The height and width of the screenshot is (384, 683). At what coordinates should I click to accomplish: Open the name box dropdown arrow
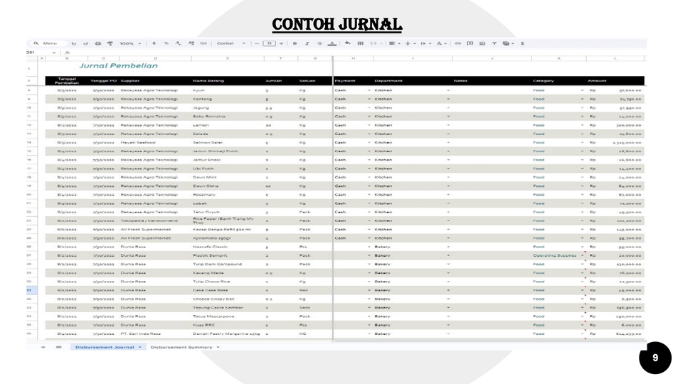pos(54,53)
